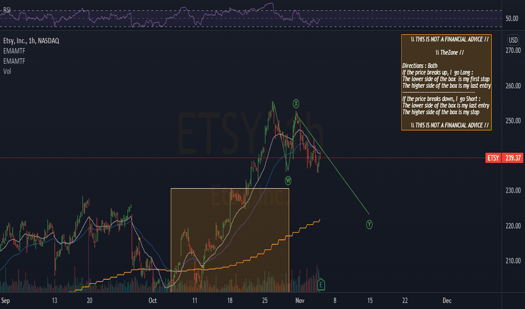Click the 239.37 current price value
The image size is (525, 309).
[x=513, y=158]
